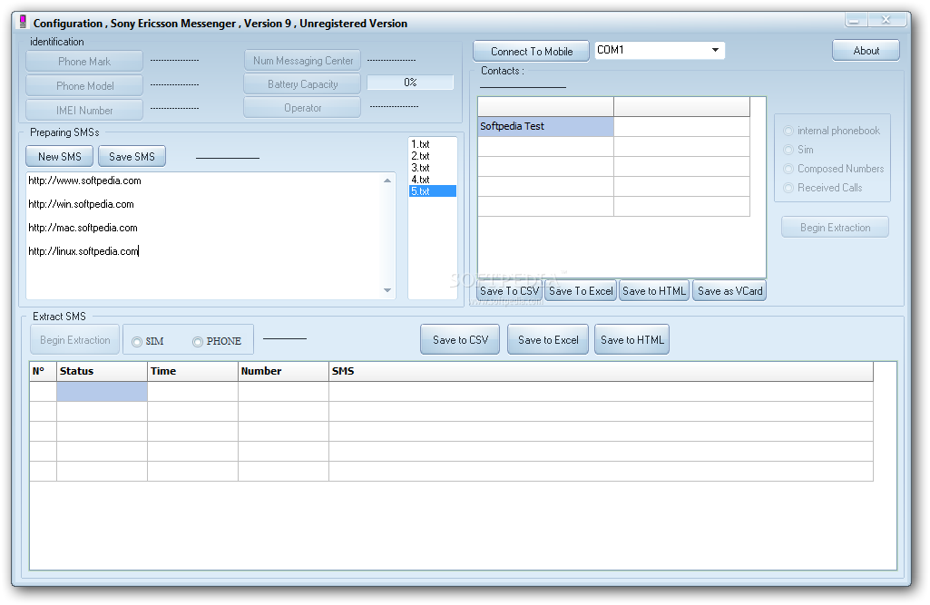This screenshot has width=930, height=605.
Task: Click the SMS editor scroll up arrow
Action: tap(387, 181)
